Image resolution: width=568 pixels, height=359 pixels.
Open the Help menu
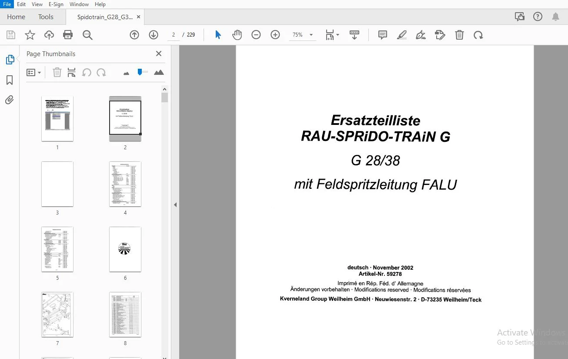100,4
